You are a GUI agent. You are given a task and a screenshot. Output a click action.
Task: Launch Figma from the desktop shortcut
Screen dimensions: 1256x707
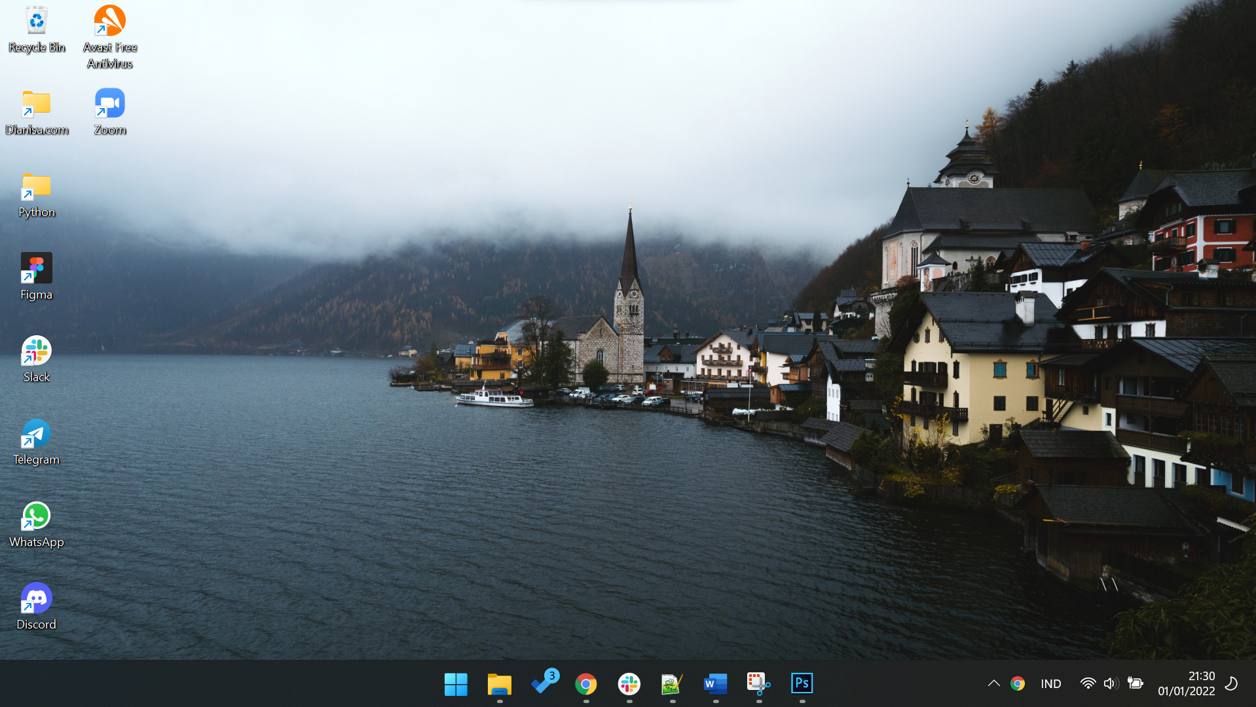[36, 268]
